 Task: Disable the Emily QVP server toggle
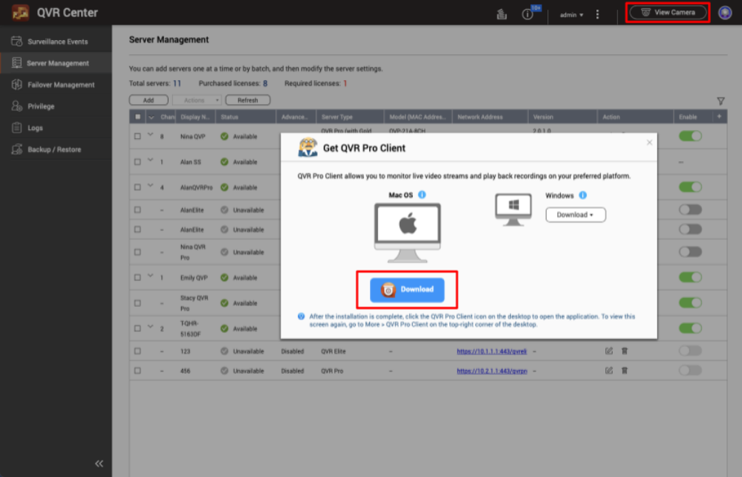(690, 277)
